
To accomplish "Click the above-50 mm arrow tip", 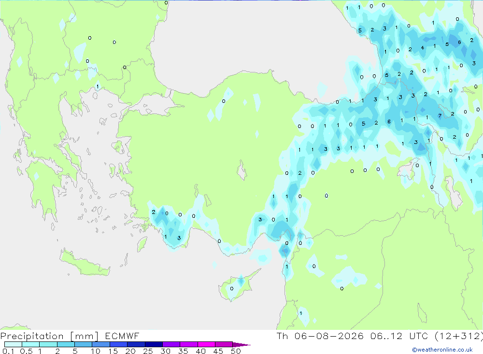I will (241, 345).
